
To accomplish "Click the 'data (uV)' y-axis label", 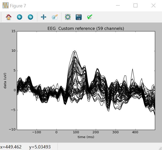I will coord(5,80).
